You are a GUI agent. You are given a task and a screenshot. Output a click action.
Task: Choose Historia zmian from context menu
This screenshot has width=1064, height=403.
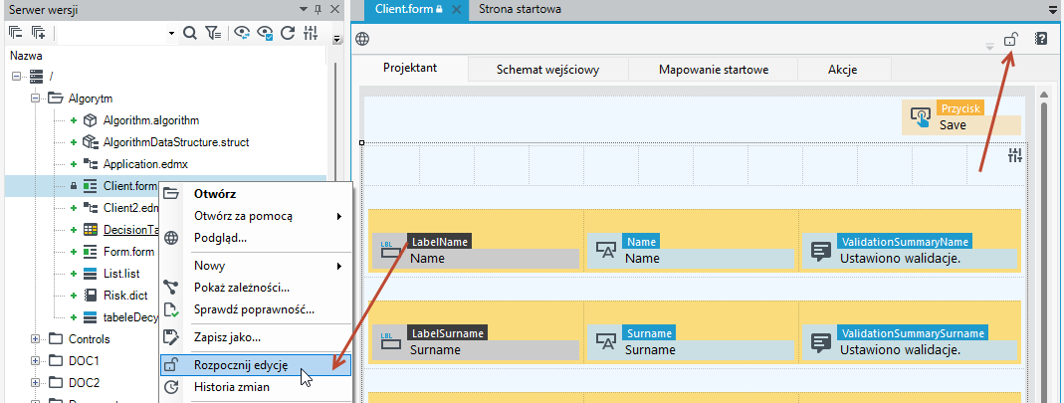256,387
